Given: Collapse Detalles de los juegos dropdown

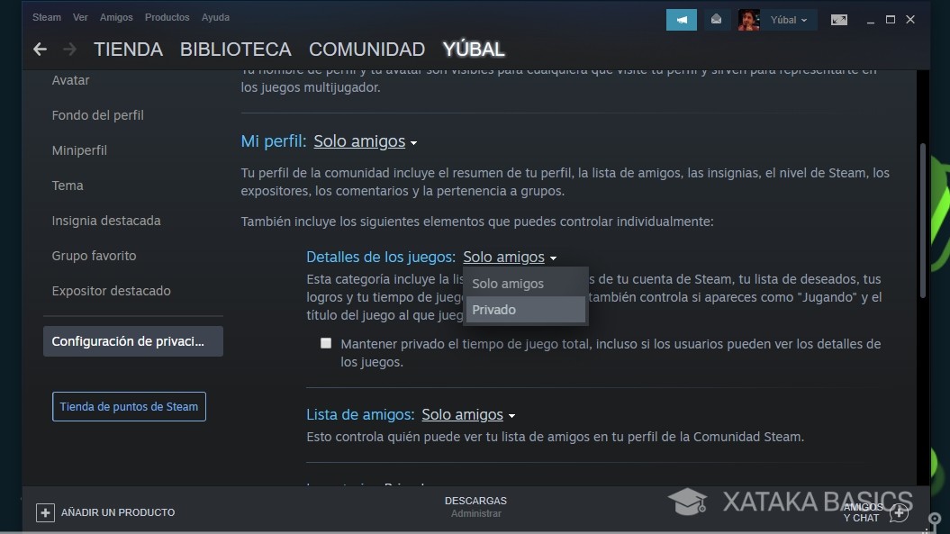Looking at the screenshot, I should (x=510, y=257).
